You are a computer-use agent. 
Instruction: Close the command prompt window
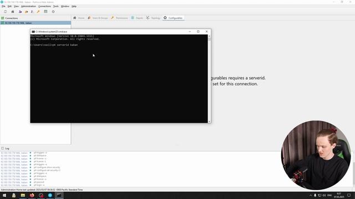click(x=206, y=32)
